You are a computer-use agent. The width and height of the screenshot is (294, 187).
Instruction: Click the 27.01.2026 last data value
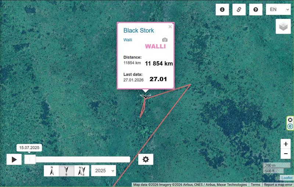133,80
